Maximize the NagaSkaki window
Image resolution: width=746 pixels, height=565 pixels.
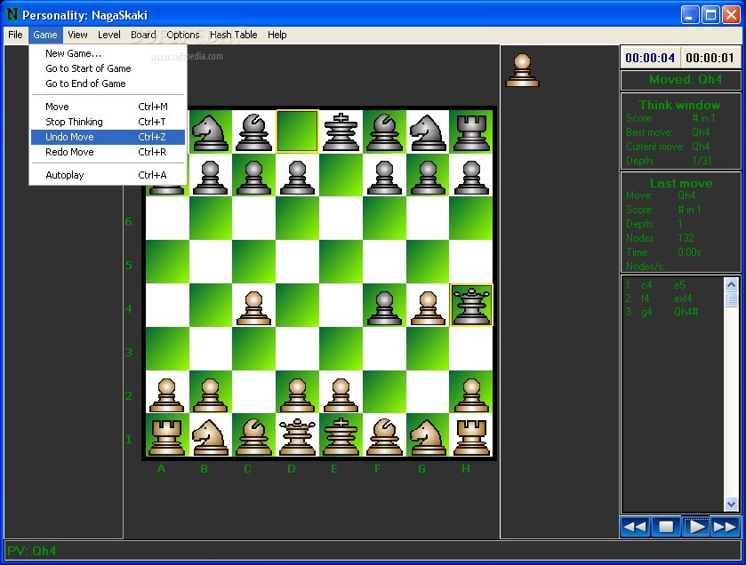tap(710, 15)
